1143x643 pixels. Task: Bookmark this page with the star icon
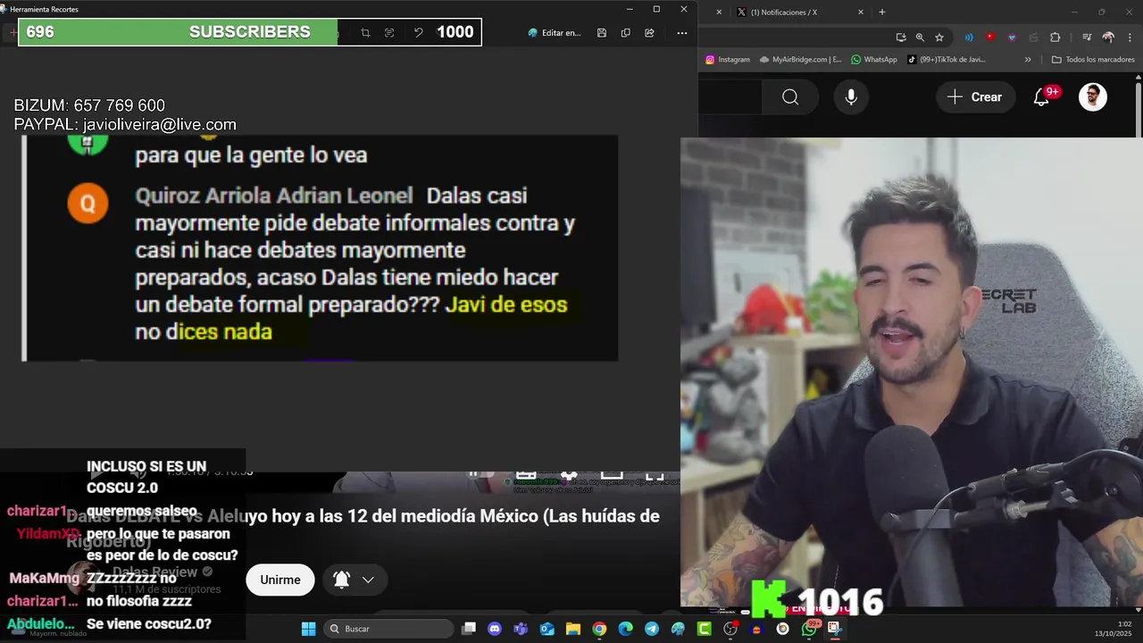click(939, 38)
